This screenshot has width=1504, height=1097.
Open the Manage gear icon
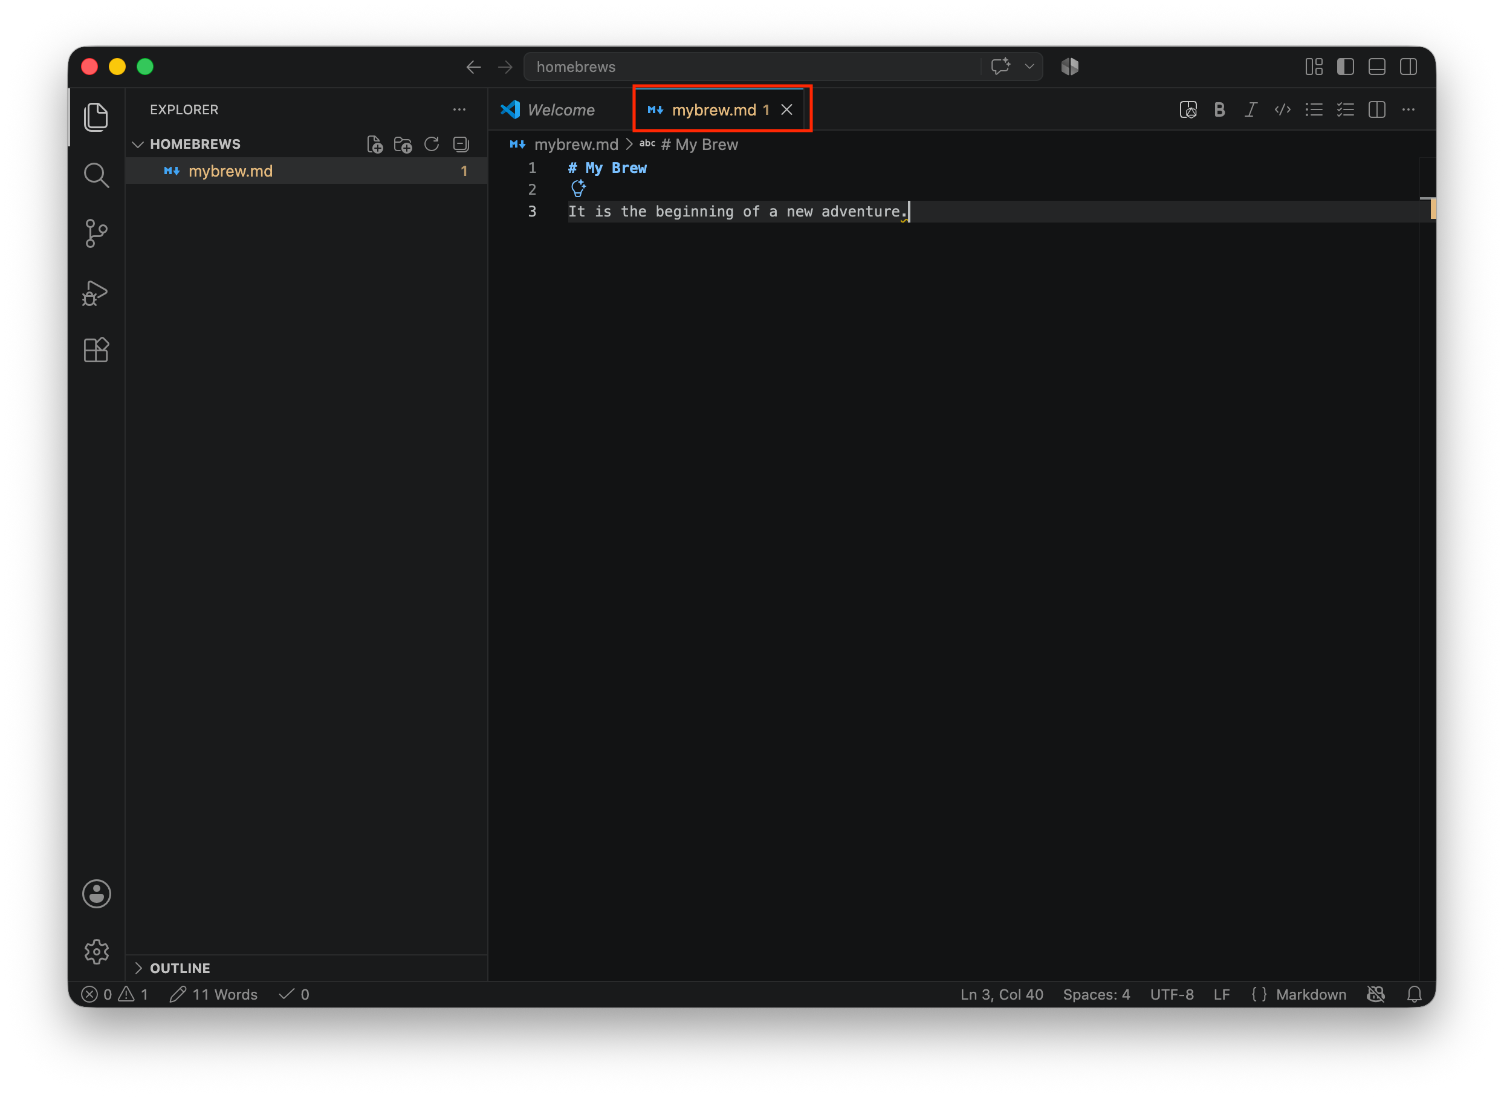pos(96,952)
